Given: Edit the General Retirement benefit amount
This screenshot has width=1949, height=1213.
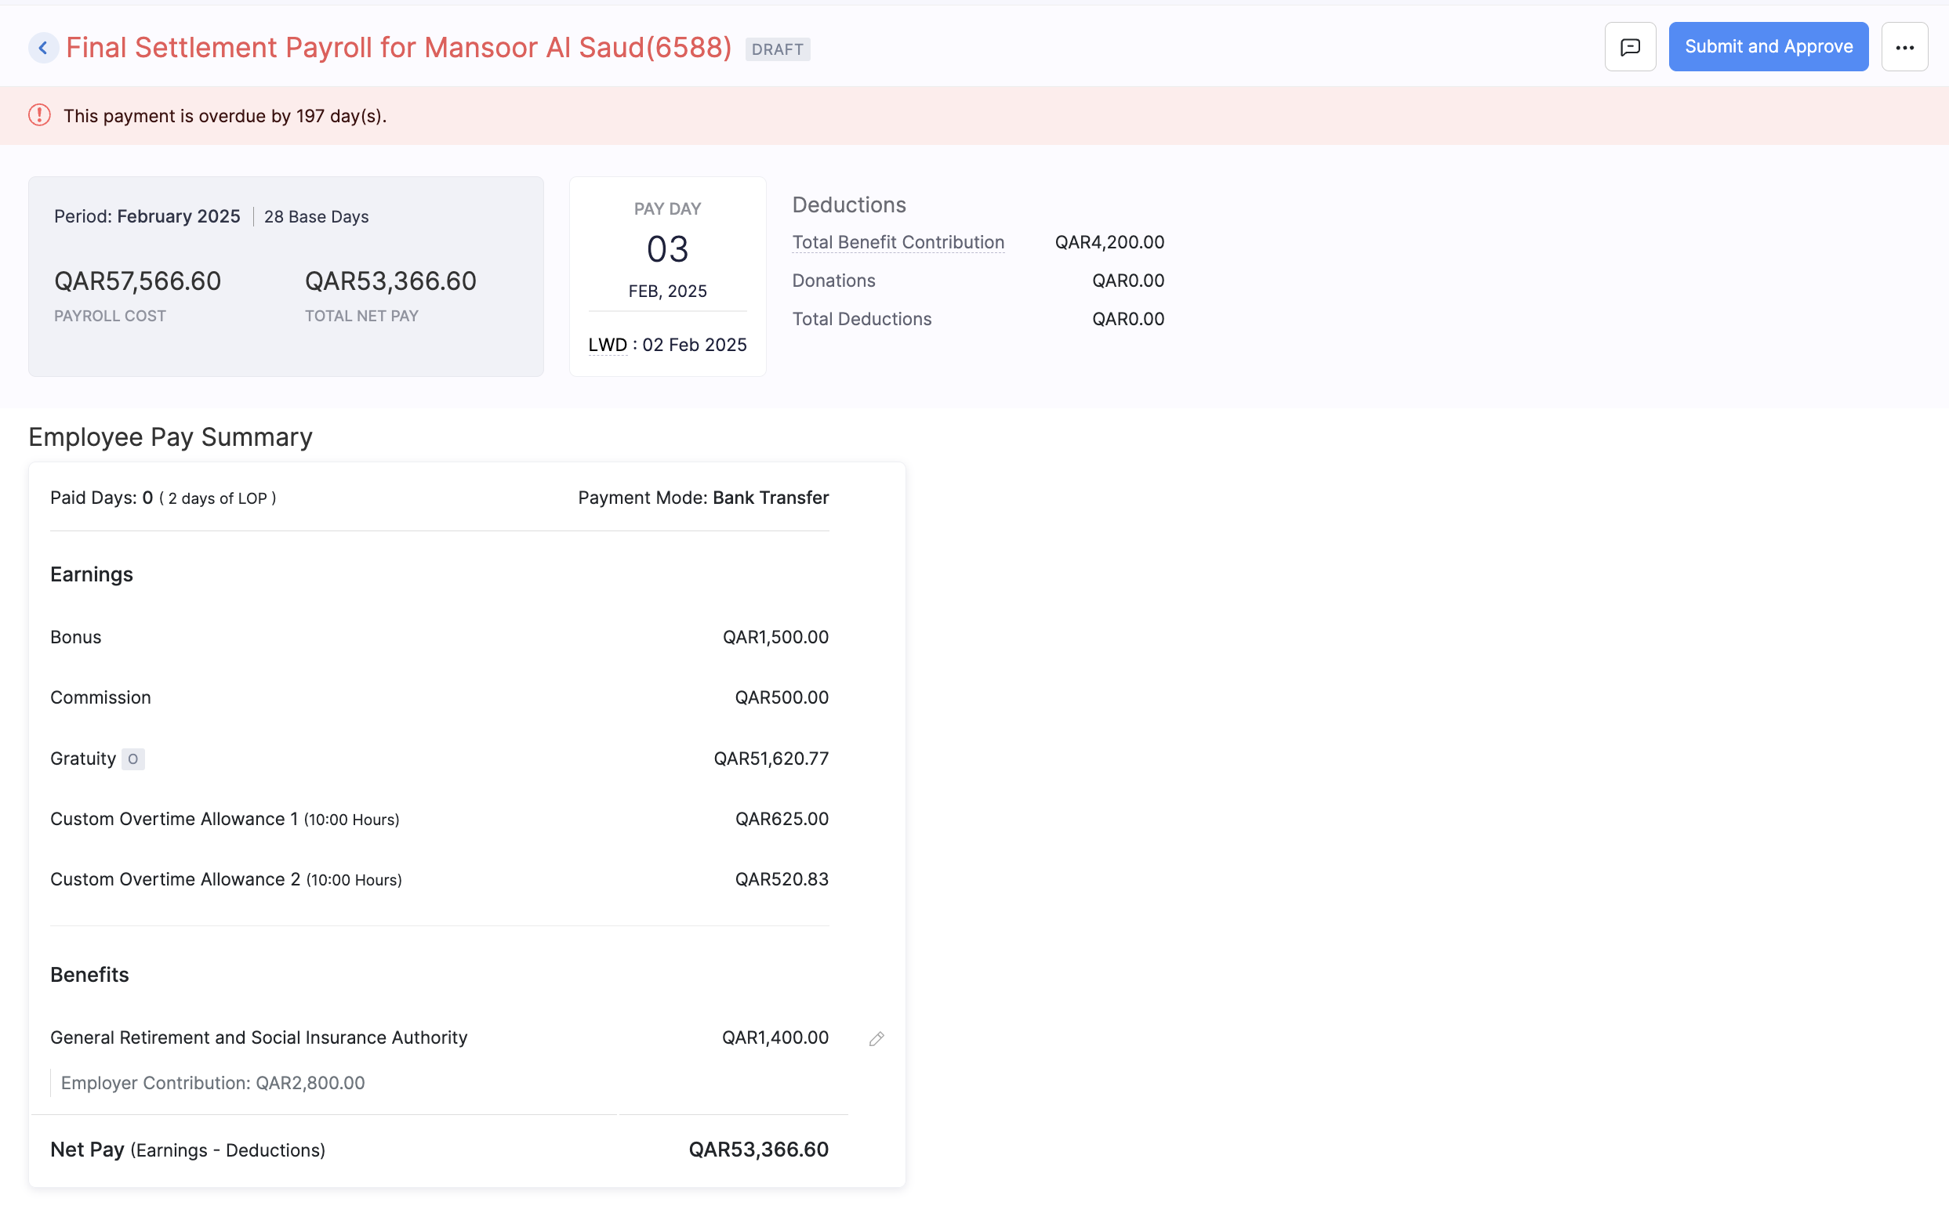Looking at the screenshot, I should point(876,1039).
